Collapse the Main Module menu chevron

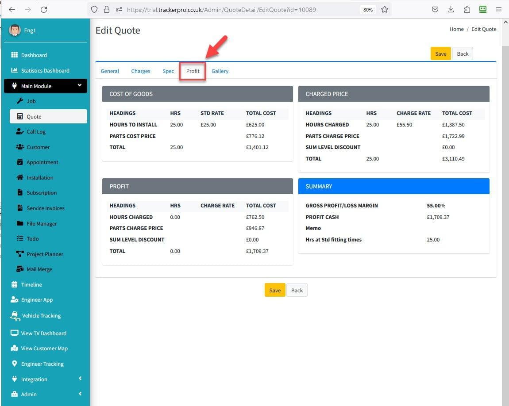(x=80, y=85)
